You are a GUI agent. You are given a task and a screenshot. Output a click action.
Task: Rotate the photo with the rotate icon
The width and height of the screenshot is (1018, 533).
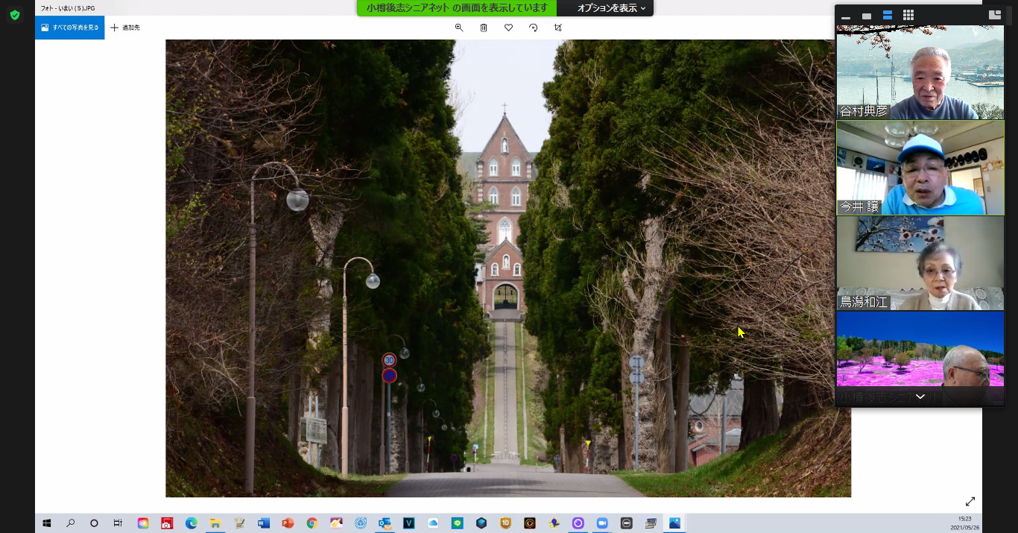click(x=533, y=28)
